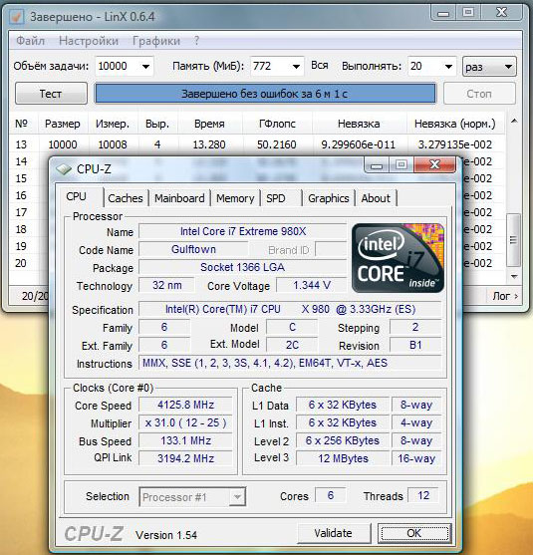533x555 pixels.
Task: Switch to the Graphics tab in CPU-Z
Action: (329, 198)
